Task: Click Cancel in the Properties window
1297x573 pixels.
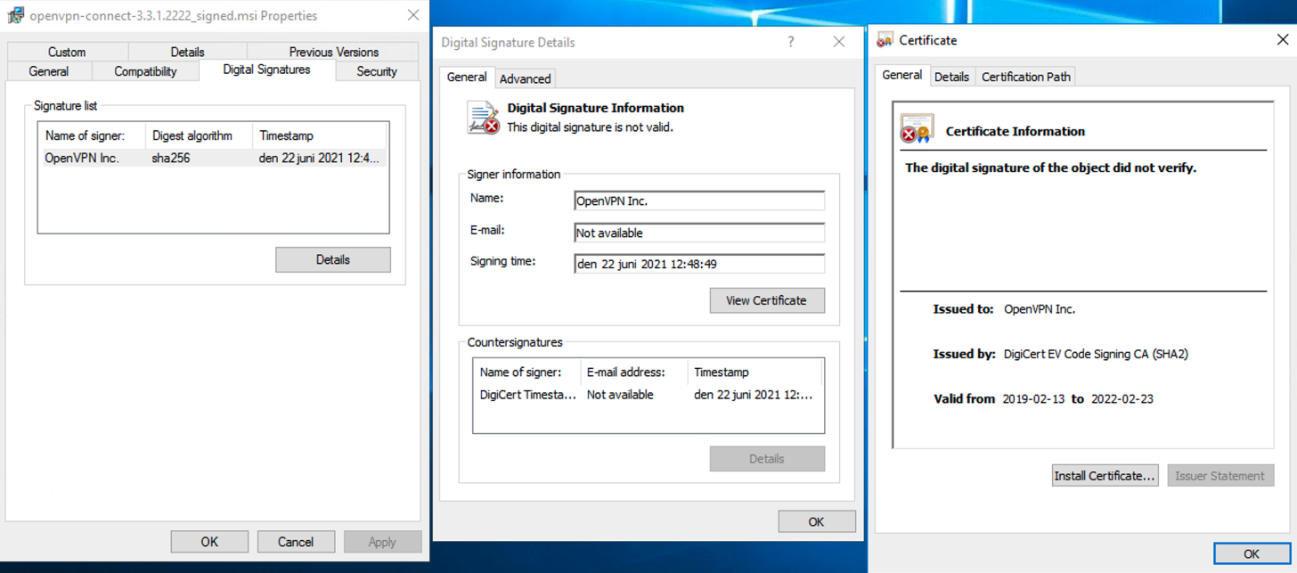Action: pos(296,542)
